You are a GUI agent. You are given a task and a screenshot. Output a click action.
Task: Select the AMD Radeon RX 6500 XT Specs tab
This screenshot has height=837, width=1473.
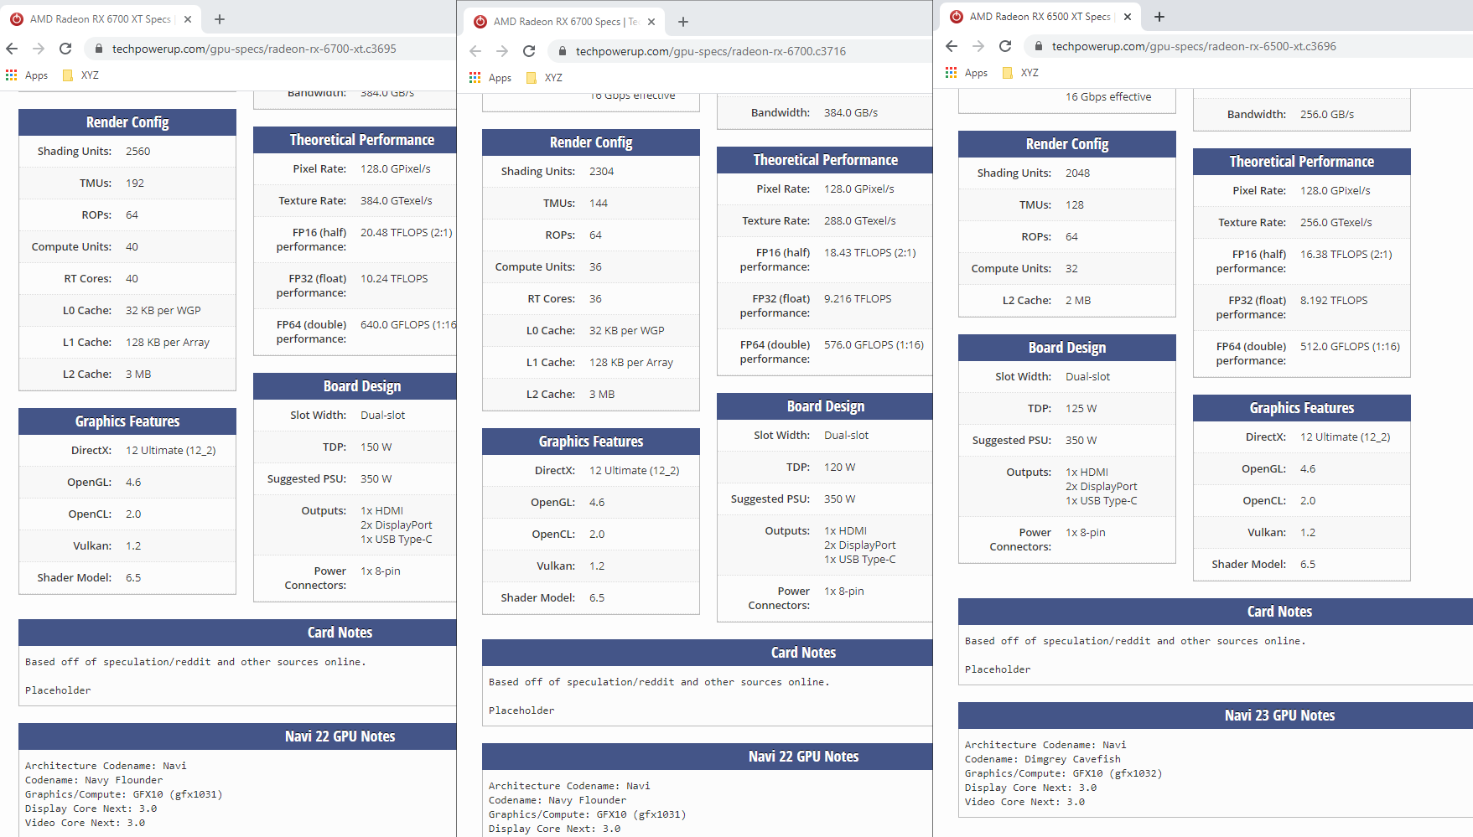[1040, 17]
